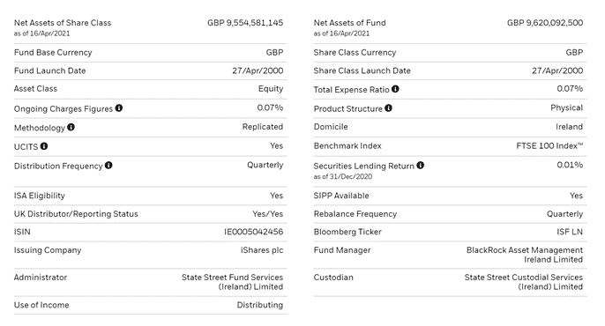Click the Domicile value Ireland
The image size is (605, 326).
coord(569,127)
